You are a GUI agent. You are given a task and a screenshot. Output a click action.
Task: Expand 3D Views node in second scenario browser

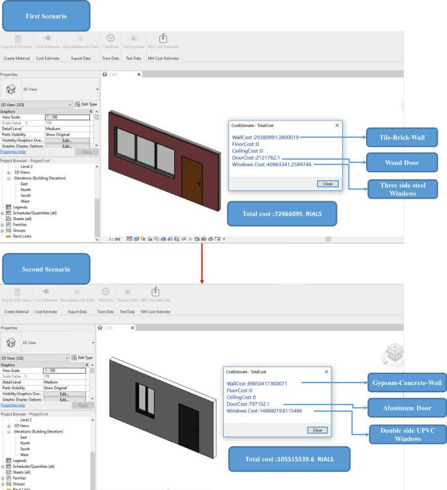pos(8,426)
